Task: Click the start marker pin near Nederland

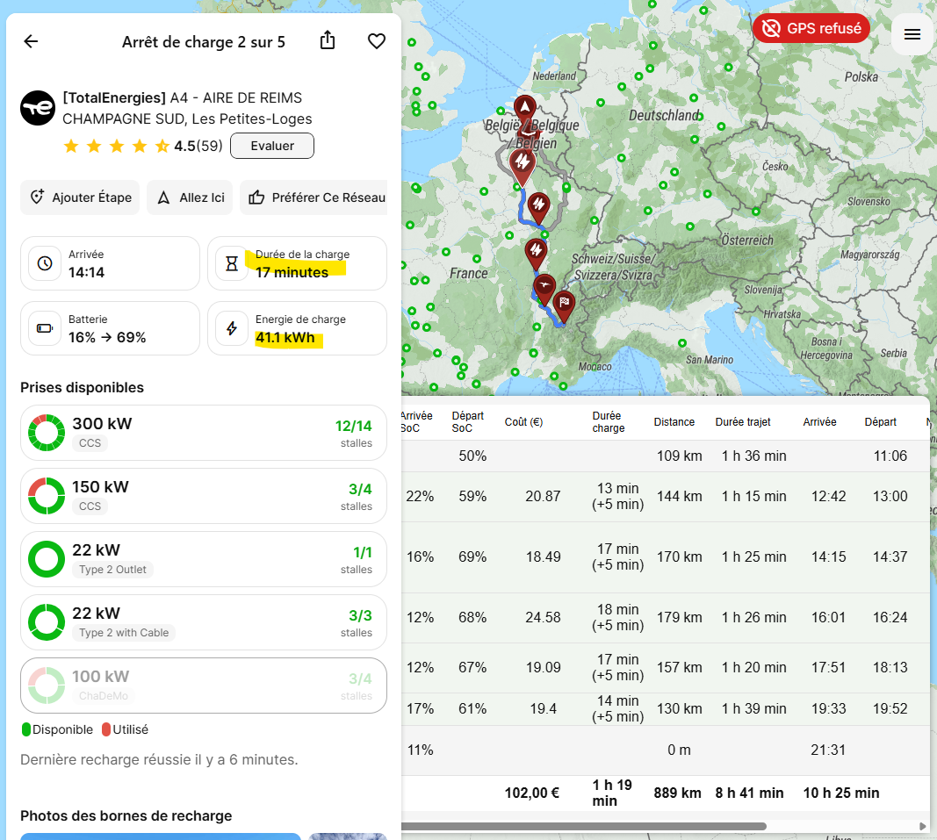Action: [x=524, y=109]
